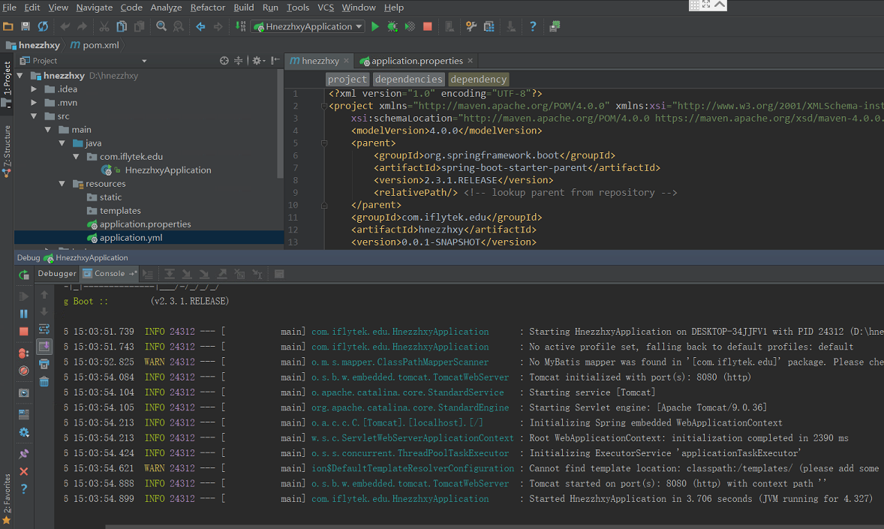Toggle Soft-Wrap in console

coord(44,329)
